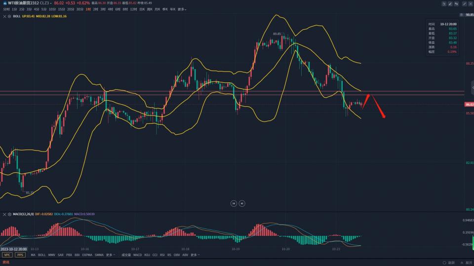Expand 更多 main indicators list after SMMA
The width and height of the screenshot is (474, 266).
[x=110, y=255]
